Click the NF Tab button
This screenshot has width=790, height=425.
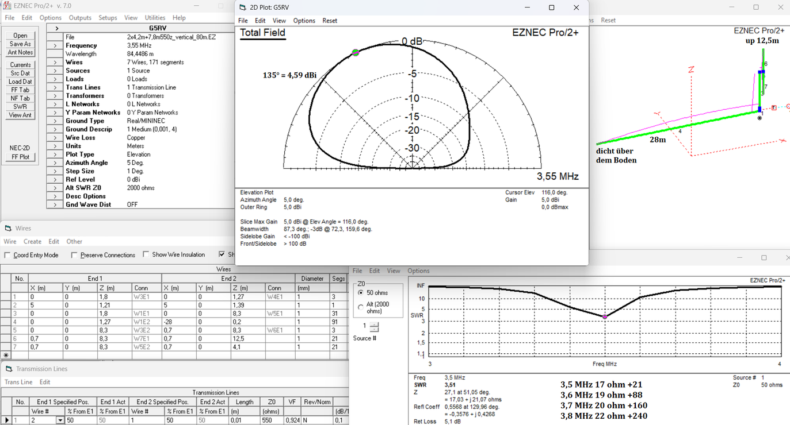[x=20, y=98]
